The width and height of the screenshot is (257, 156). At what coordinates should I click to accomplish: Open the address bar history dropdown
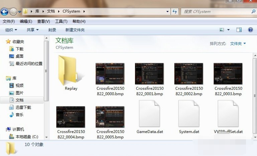click(167, 11)
